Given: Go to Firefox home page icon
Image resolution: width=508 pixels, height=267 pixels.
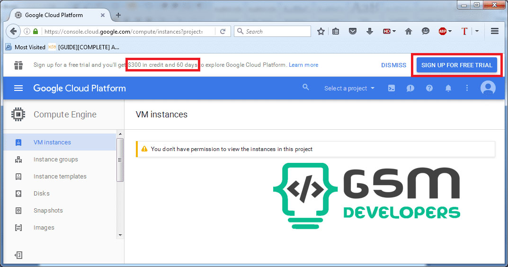Looking at the screenshot, I should pos(409,31).
